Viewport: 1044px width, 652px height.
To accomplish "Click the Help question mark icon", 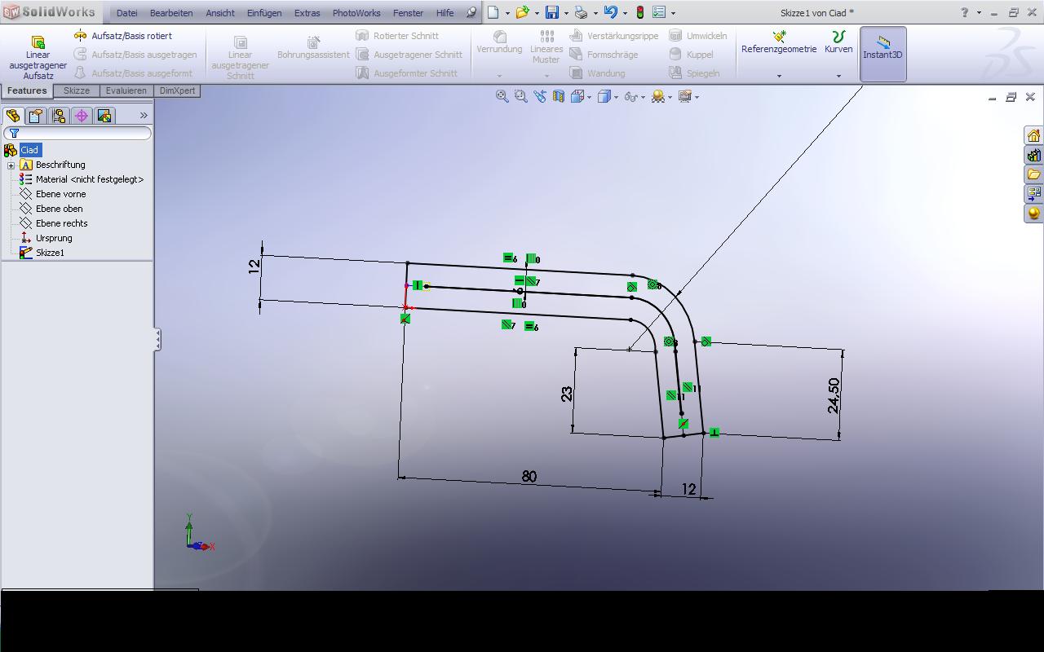I will (966, 12).
